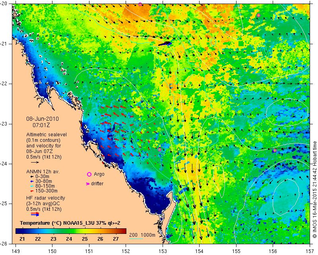The width and height of the screenshot is (318, 255).
Task: Select the cyan 80-150m ANMN legend arrow
Action: [32, 186]
